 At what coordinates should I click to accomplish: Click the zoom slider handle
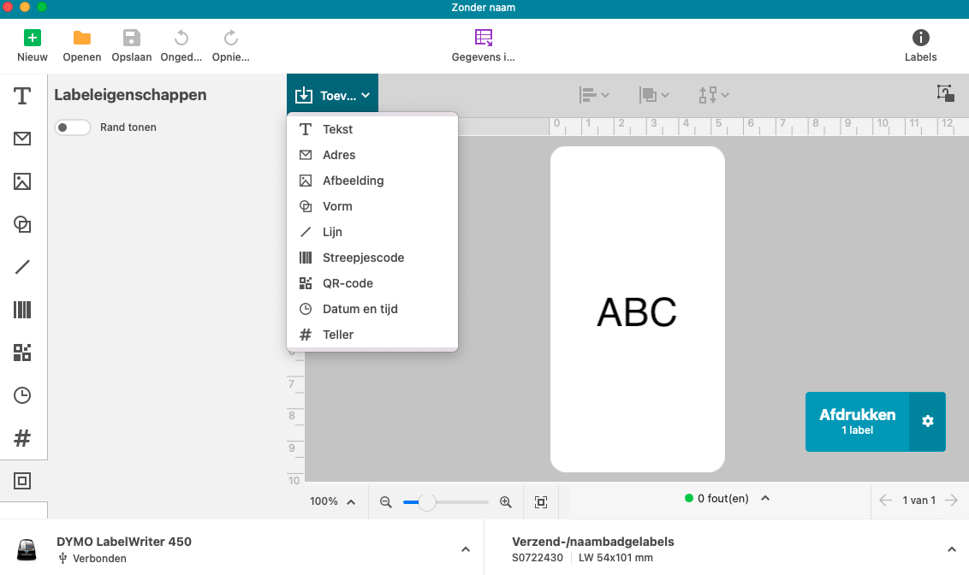coord(426,502)
